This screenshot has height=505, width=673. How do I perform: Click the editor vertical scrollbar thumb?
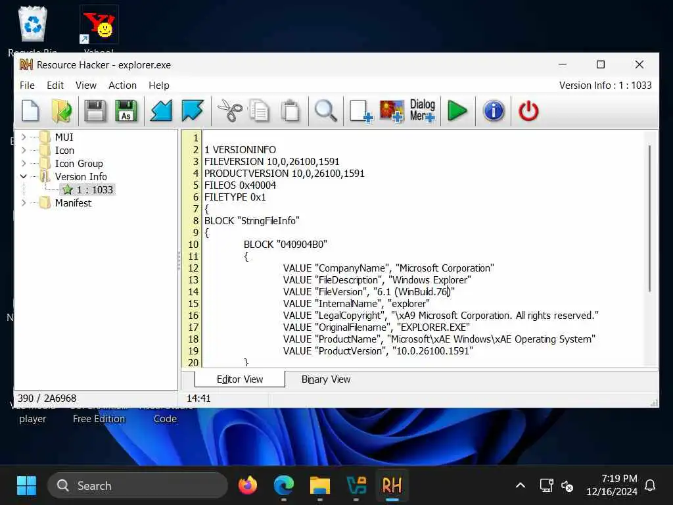click(649, 218)
